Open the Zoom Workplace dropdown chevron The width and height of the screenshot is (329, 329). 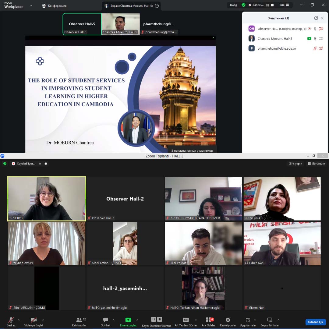click(31, 5)
